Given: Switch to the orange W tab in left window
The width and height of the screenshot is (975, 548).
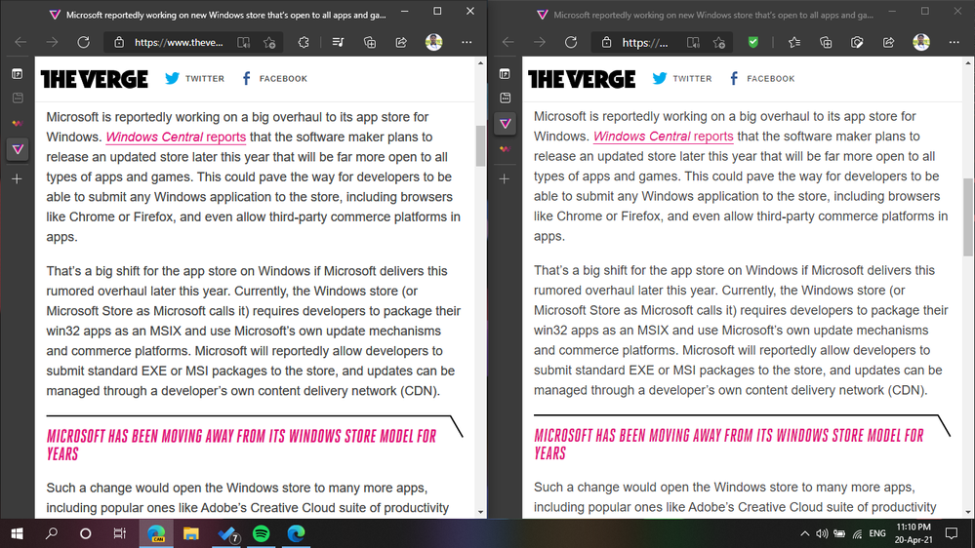Looking at the screenshot, I should click(x=17, y=124).
